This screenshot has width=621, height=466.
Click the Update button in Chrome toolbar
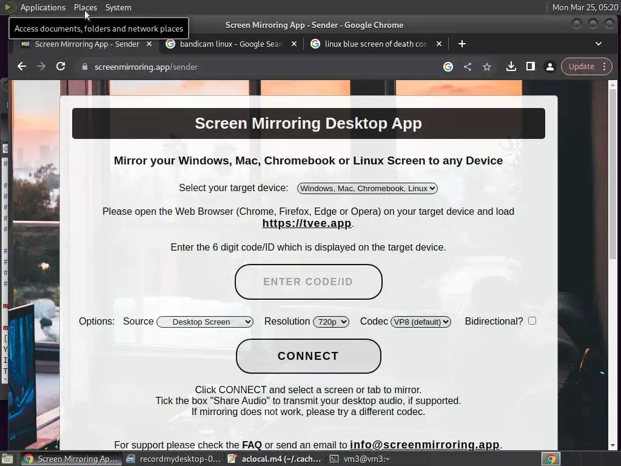click(x=581, y=67)
